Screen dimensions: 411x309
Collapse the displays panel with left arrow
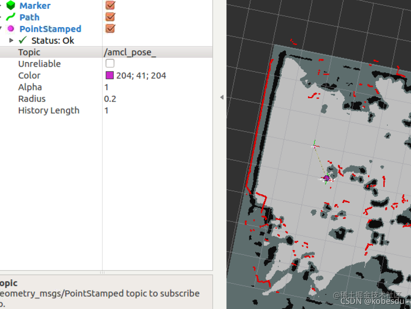(x=222, y=97)
